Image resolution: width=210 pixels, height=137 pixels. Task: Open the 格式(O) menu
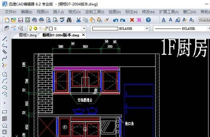pos(74,12)
